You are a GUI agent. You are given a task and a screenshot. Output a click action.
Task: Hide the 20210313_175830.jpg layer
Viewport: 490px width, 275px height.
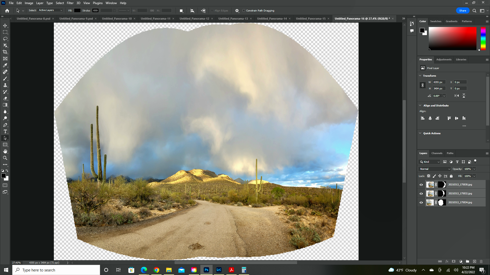(x=421, y=185)
